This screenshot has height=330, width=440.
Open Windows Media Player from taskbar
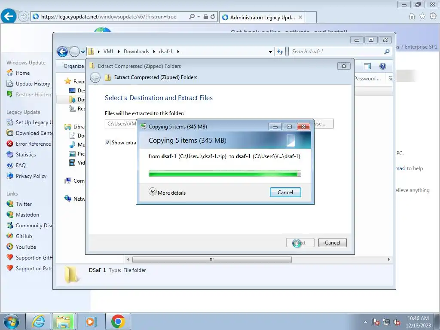[90, 321]
